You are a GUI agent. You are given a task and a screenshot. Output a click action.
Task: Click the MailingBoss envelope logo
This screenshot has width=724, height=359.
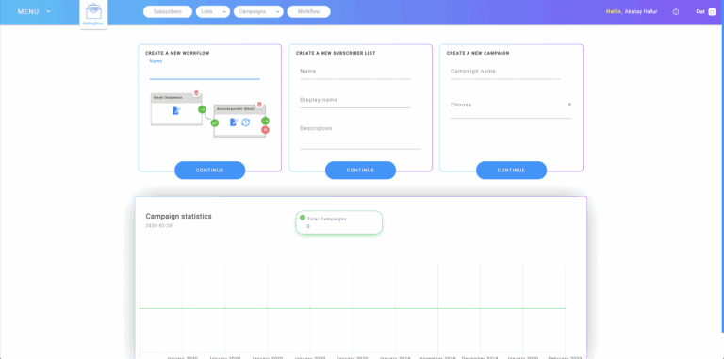click(93, 11)
